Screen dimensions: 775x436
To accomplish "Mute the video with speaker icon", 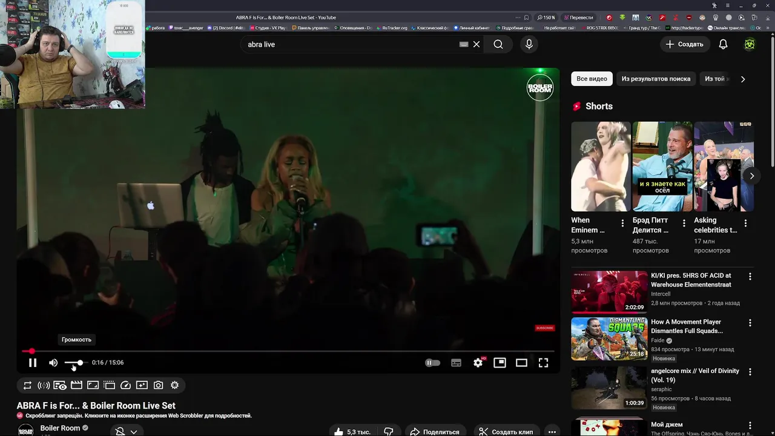I will point(53,363).
